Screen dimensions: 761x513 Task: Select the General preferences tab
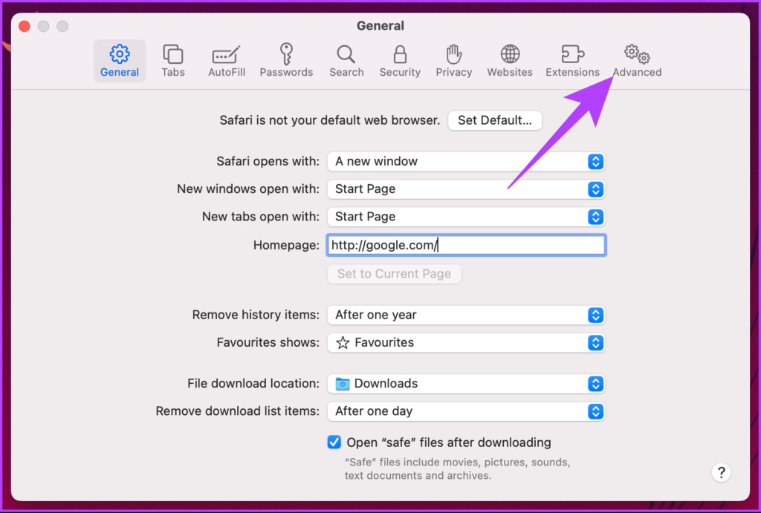pyautogui.click(x=120, y=61)
